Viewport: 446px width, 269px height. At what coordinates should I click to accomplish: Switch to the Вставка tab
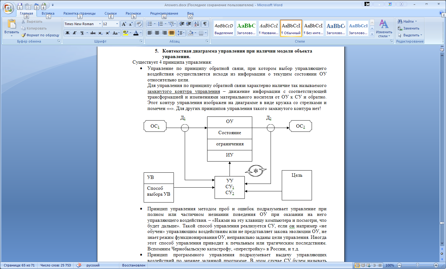point(48,13)
